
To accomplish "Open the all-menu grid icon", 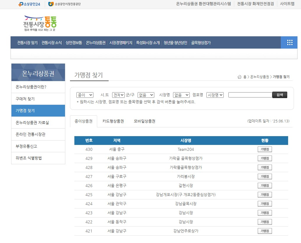I will 289,42.
